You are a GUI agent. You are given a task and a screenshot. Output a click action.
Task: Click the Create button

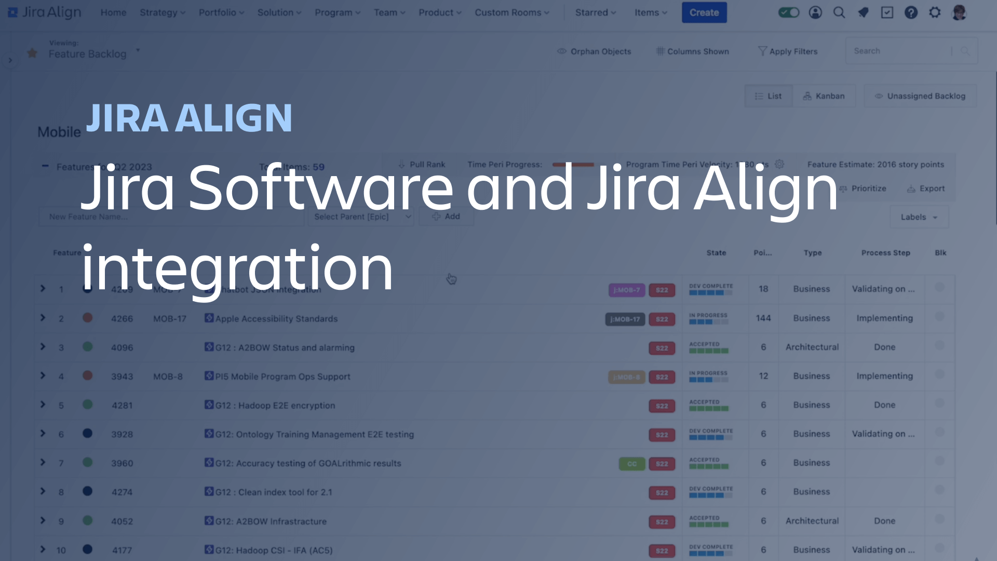703,12
